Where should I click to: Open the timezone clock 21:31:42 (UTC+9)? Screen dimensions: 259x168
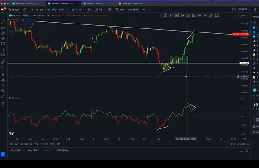click(239, 144)
